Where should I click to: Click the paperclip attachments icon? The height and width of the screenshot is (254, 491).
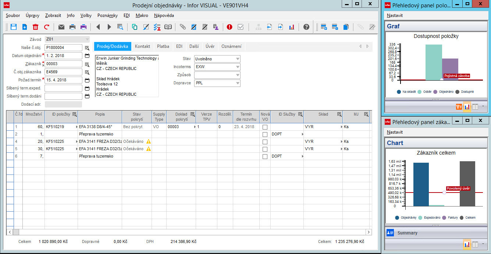click(x=183, y=27)
